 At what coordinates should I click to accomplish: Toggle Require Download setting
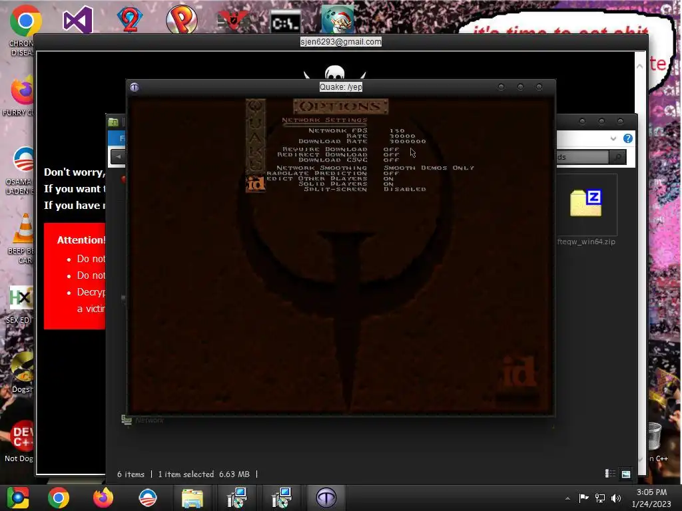click(340, 149)
